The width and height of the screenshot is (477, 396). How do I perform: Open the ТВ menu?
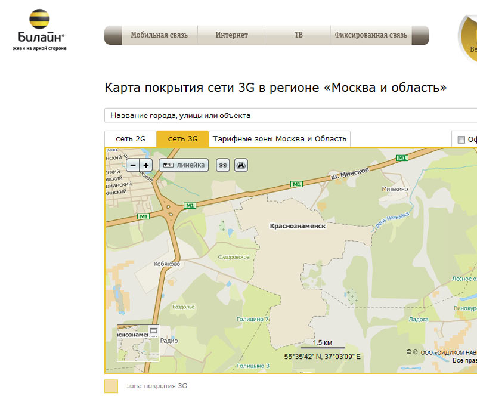pos(299,35)
